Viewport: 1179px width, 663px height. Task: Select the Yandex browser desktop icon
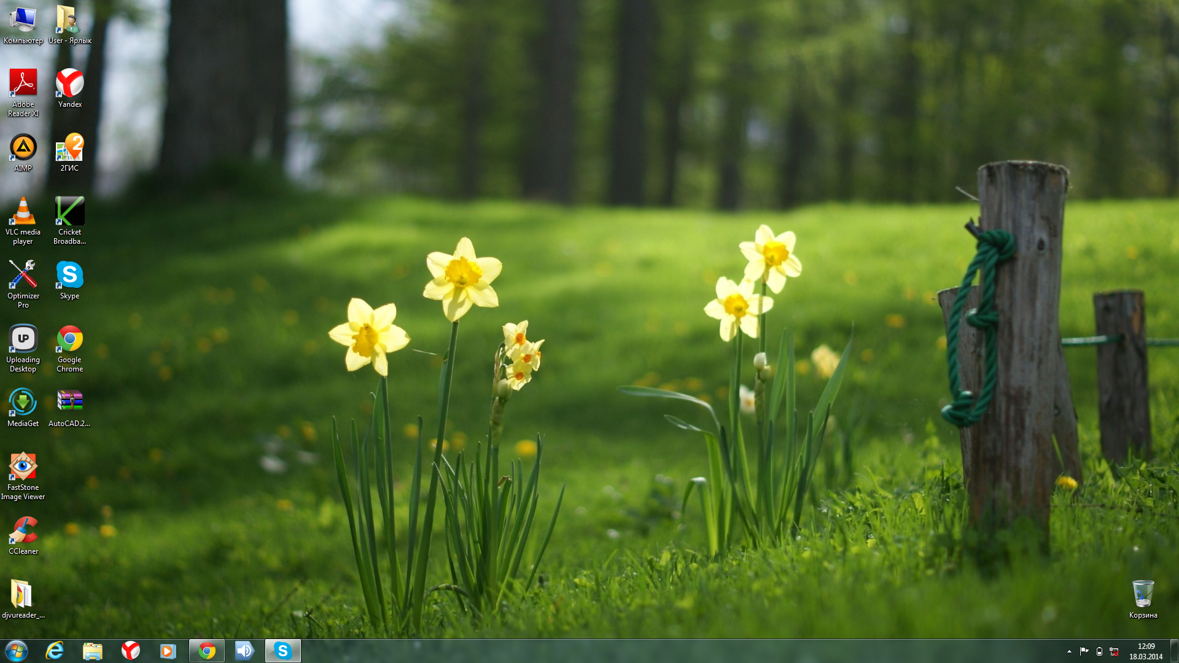(x=69, y=89)
